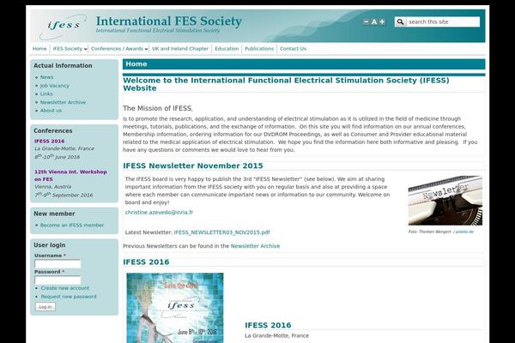Image resolution: width=515 pixels, height=343 pixels.
Task: Expand the IFES Society dropdown arrow
Action: pos(85,49)
